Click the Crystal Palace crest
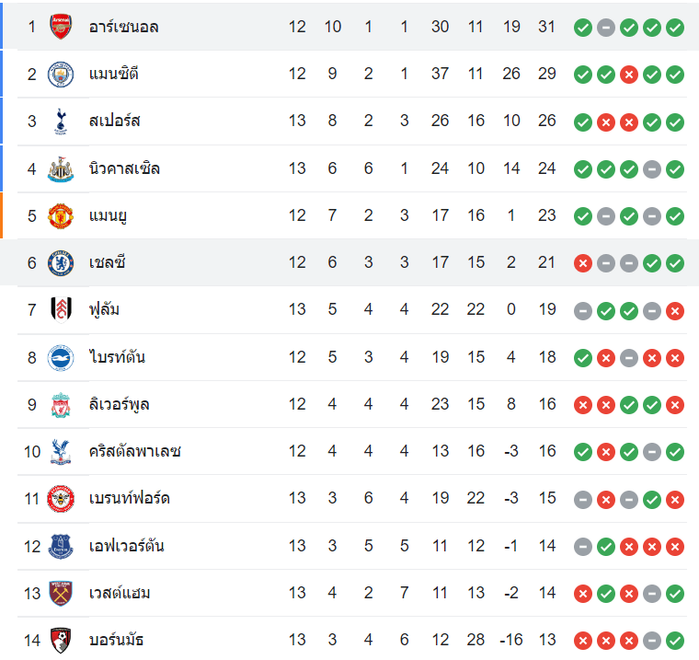The width and height of the screenshot is (699, 660). [x=61, y=451]
